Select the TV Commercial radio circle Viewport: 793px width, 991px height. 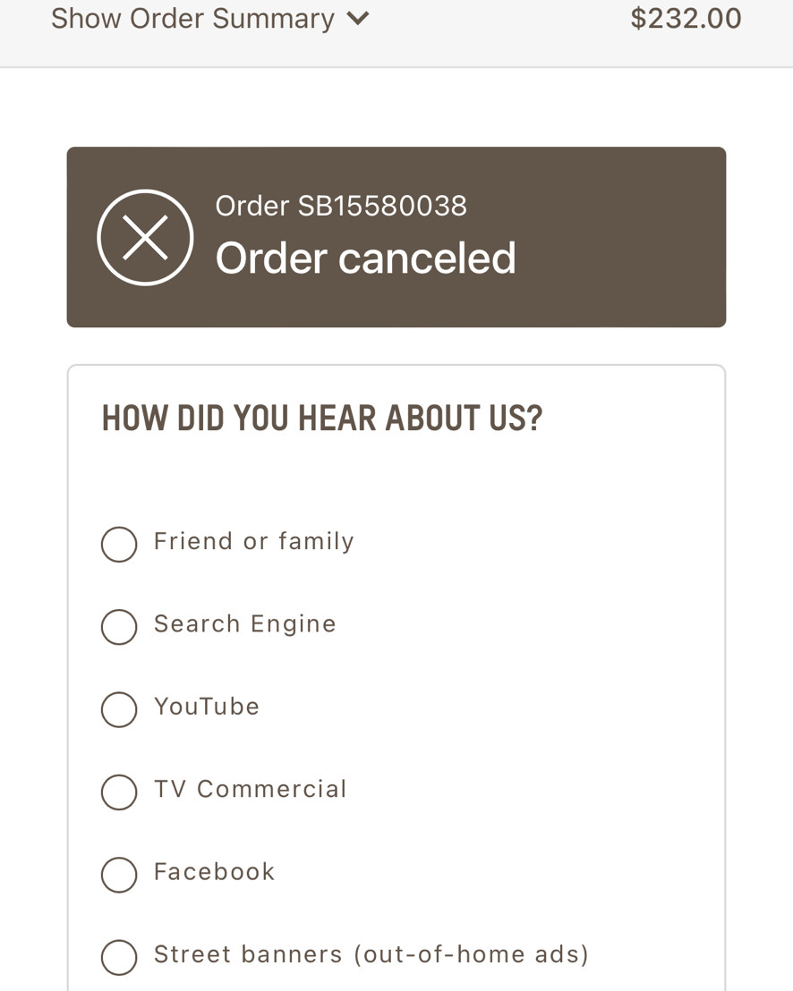point(119,792)
